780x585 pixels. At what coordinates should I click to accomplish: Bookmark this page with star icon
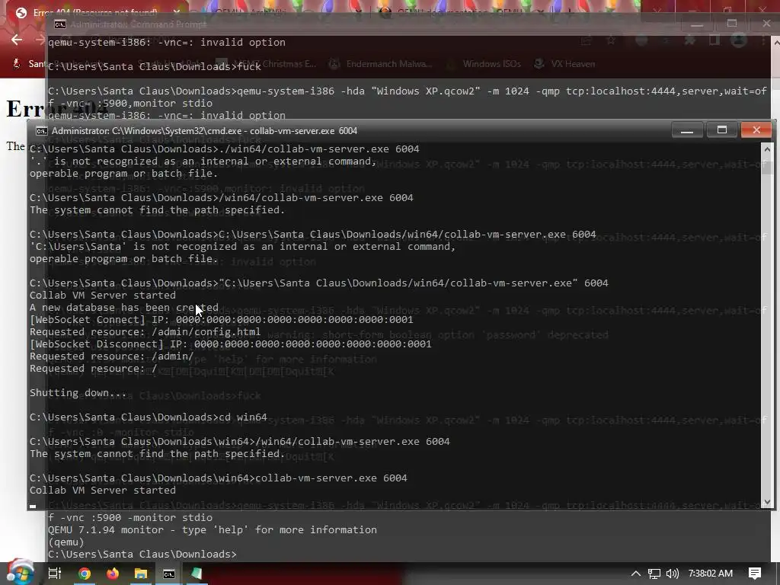point(610,40)
